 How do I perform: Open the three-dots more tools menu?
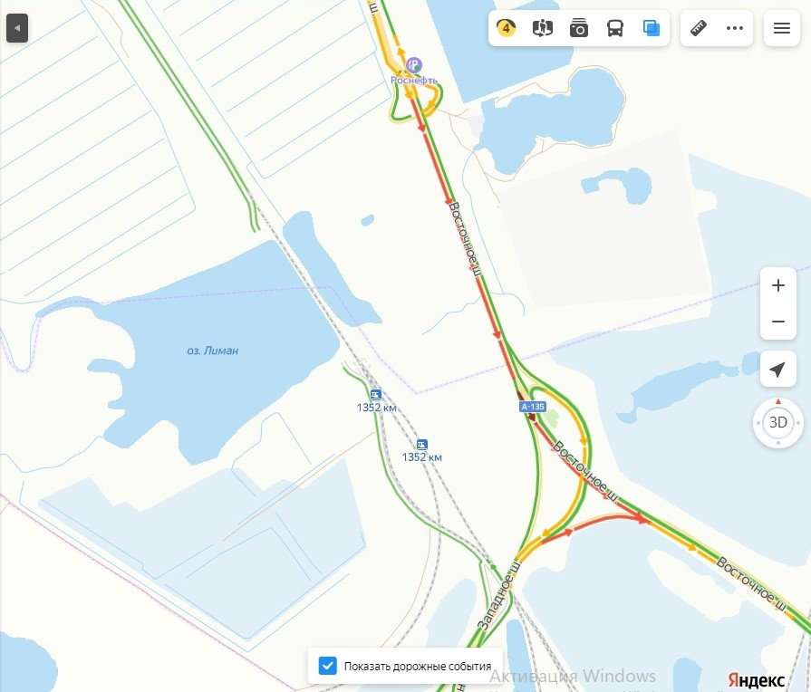coord(735,28)
